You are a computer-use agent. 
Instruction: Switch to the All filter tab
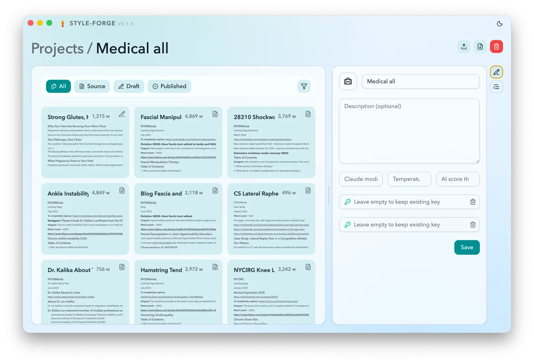click(58, 86)
